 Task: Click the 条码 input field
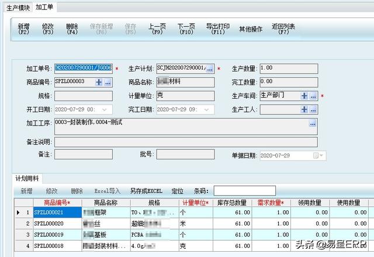pyautogui.click(x=244, y=191)
